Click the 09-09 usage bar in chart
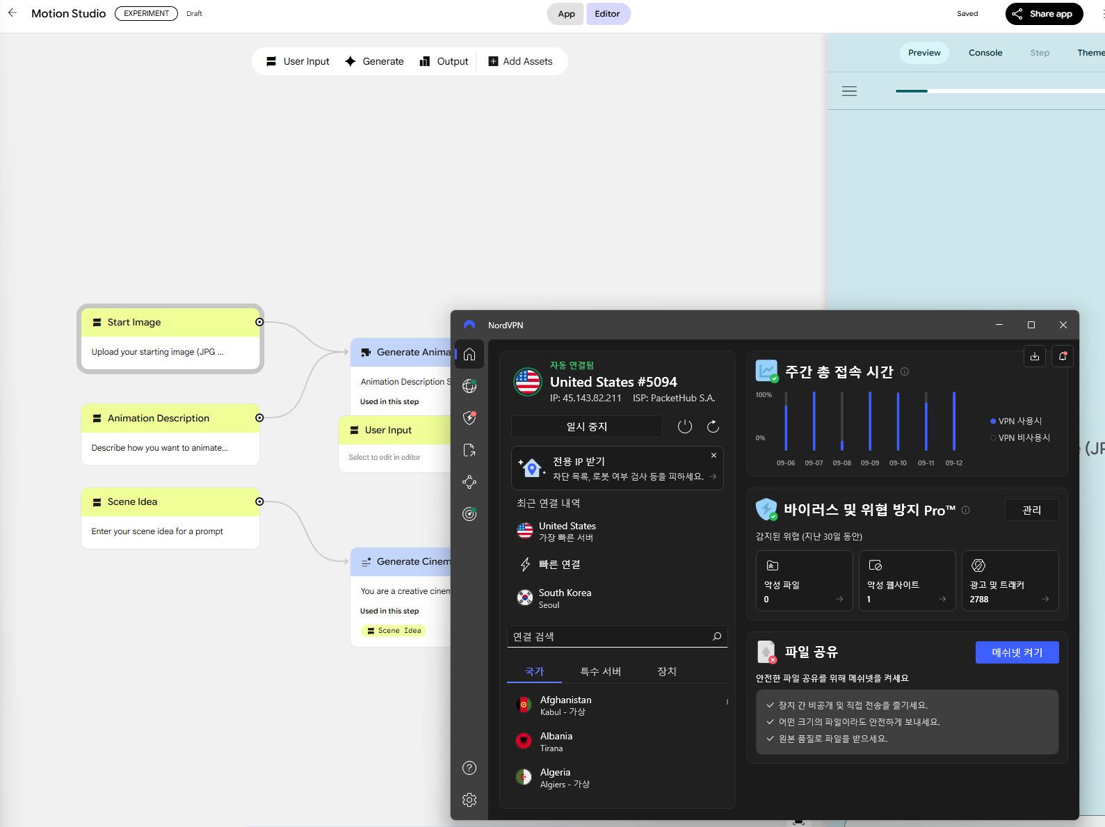 870,421
